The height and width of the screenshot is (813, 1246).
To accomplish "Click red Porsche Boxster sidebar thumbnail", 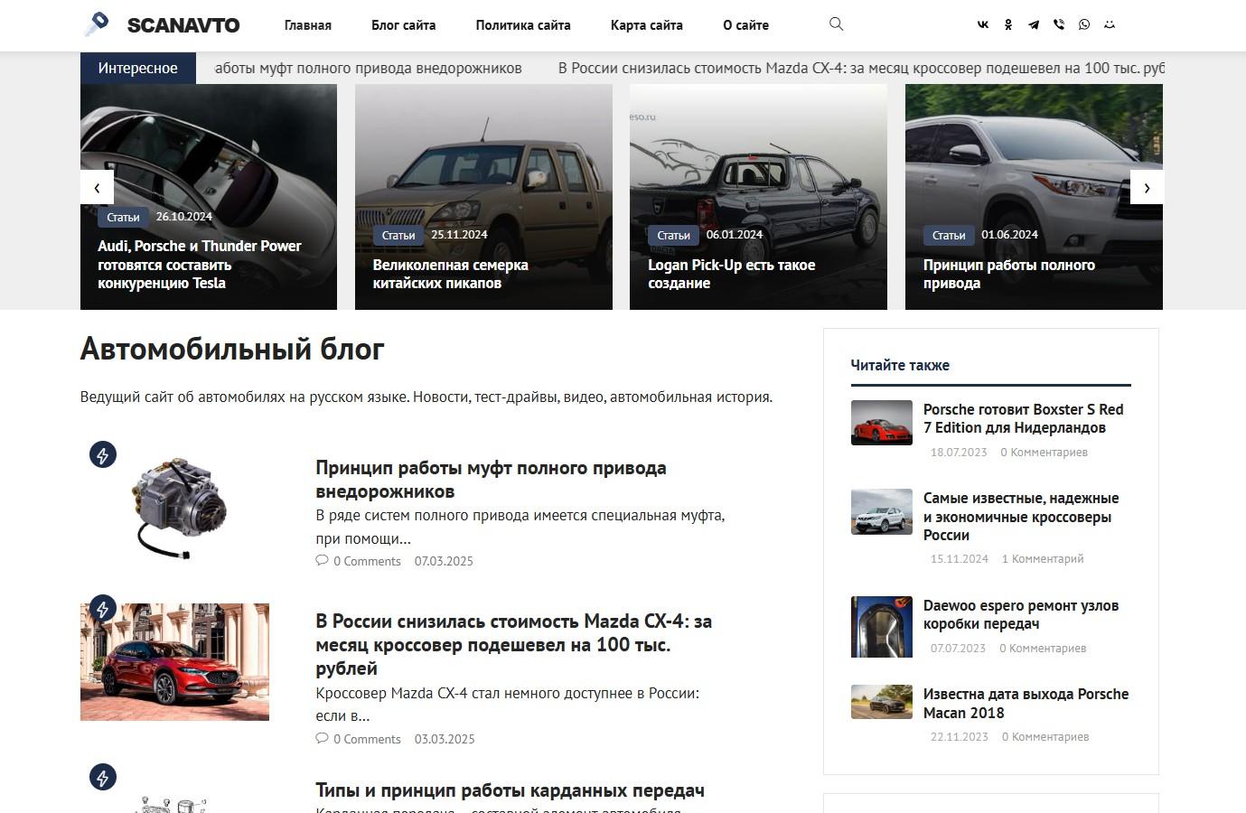I will (x=882, y=423).
